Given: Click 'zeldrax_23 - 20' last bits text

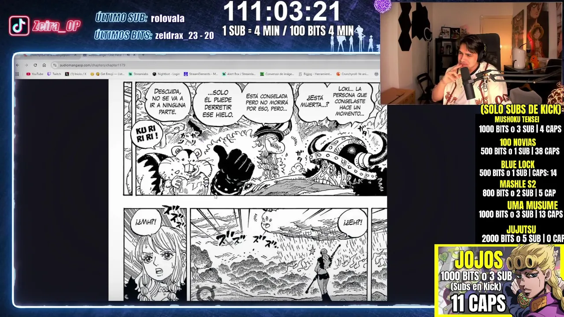Looking at the screenshot, I should click(x=184, y=36).
